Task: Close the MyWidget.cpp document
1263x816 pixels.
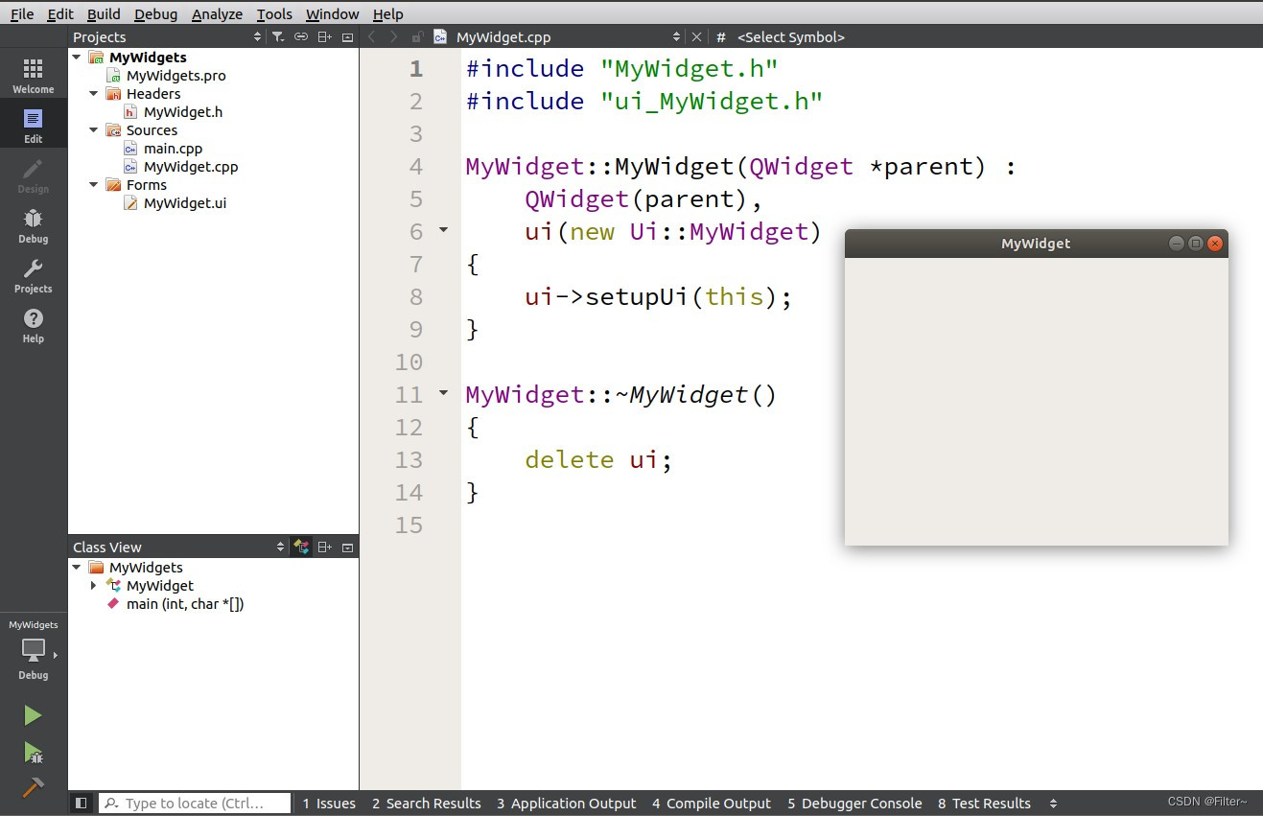Action: (697, 36)
